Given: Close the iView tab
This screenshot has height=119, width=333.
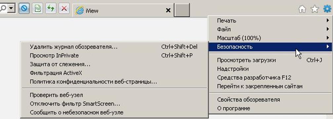Looking at the screenshot, I should pos(168,10).
